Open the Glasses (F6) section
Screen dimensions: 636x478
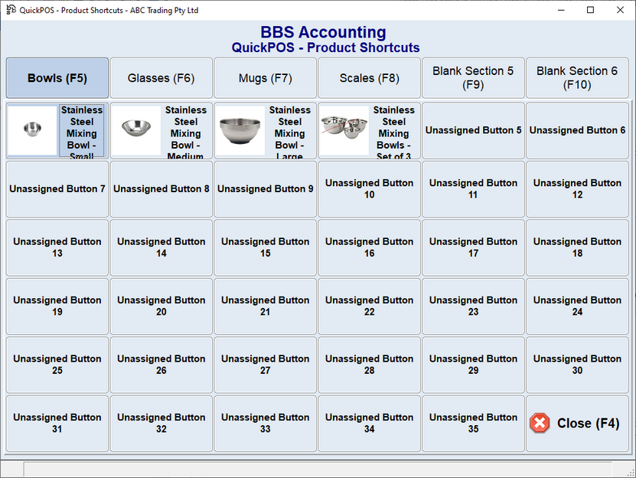coord(161,78)
